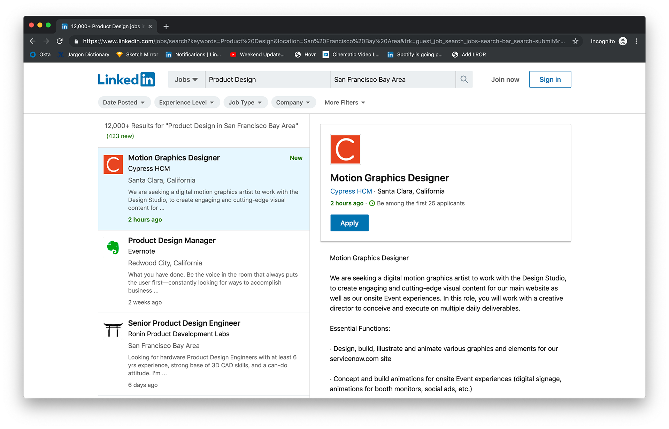Viewport: 669px width, 429px height.
Task: Open the Date Posted filter
Action: (x=124, y=103)
